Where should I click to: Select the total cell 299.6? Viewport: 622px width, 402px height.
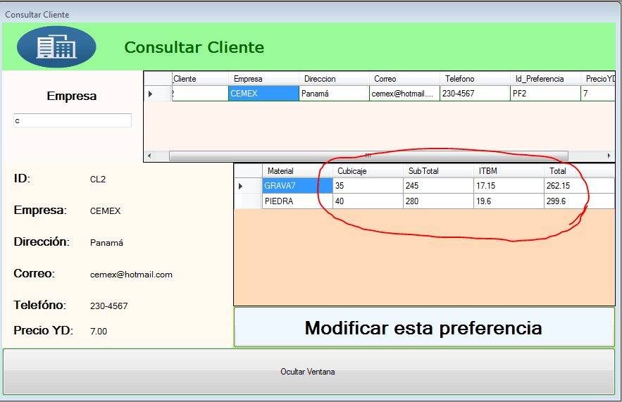pyautogui.click(x=579, y=201)
